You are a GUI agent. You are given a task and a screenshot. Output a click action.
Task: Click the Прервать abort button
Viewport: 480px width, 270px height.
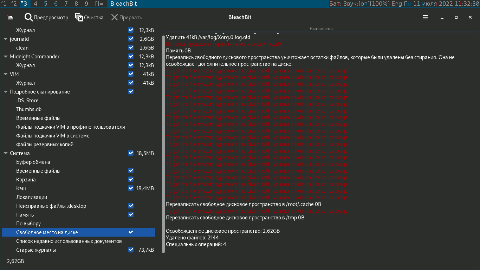[x=127, y=17]
